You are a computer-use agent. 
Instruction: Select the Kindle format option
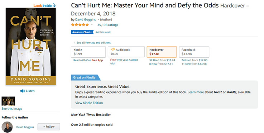click(88, 52)
